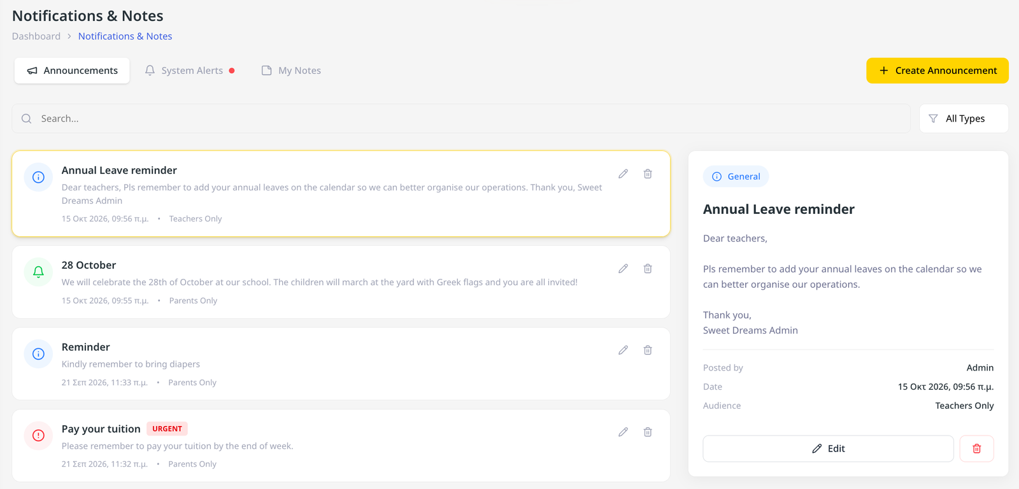Image resolution: width=1019 pixels, height=489 pixels.
Task: Click the detail panel Annual Leave reminder heading
Action: [779, 209]
